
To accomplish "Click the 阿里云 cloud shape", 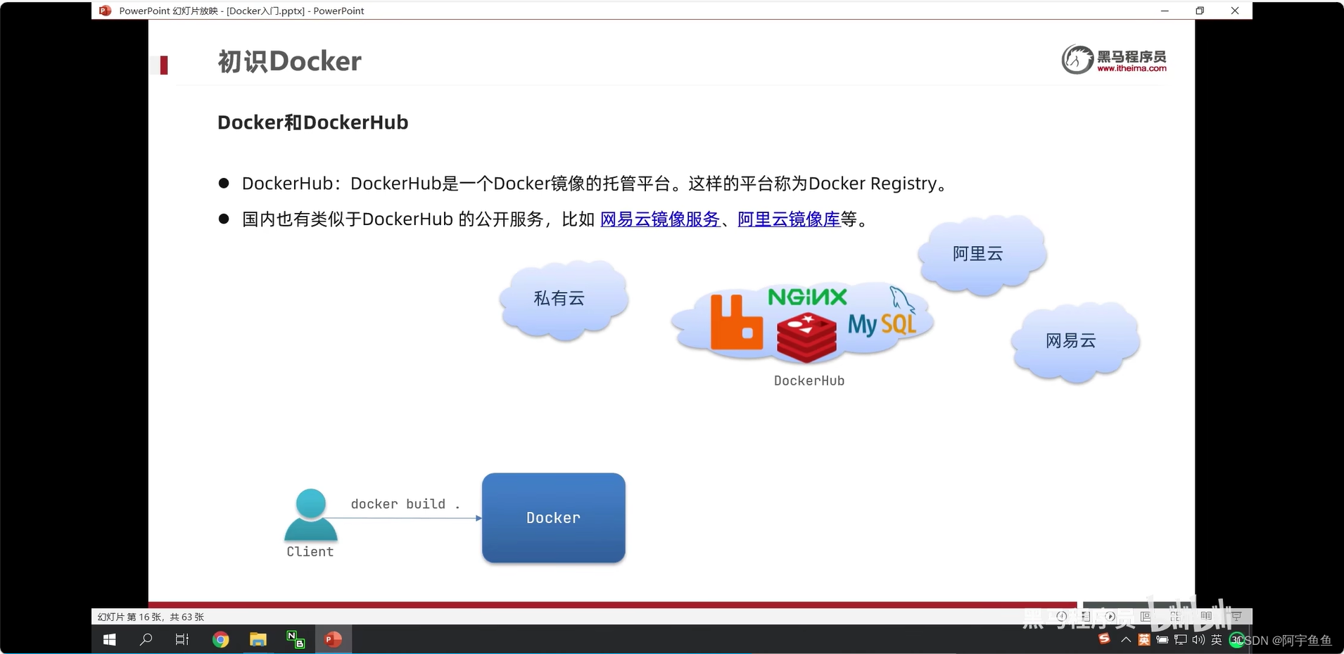I will 982,255.
